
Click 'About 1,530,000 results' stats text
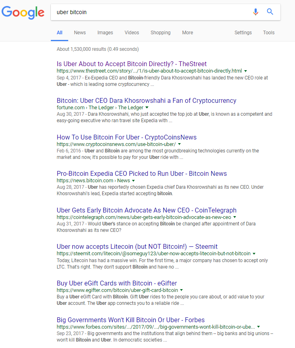point(98,49)
